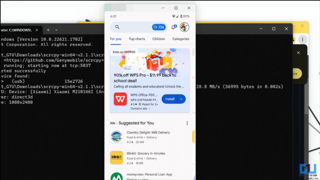Switch to the For you tab

(x=116, y=39)
